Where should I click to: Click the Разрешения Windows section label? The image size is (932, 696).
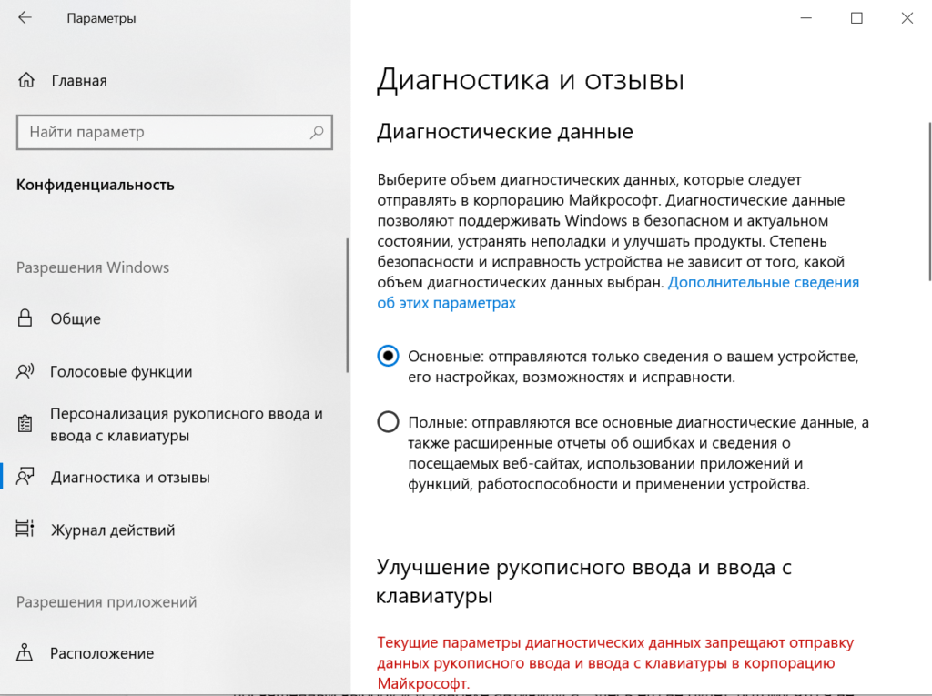[x=93, y=267]
